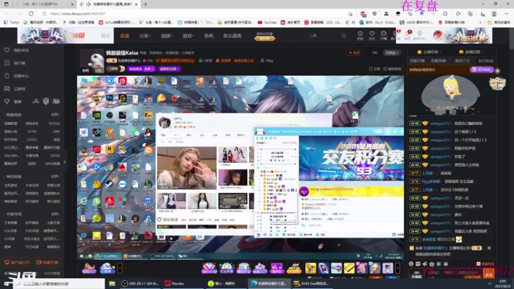Screen dimensions: 514x289
Task: Expand 全部 next to 单机热游
Action: (x=55, y=176)
